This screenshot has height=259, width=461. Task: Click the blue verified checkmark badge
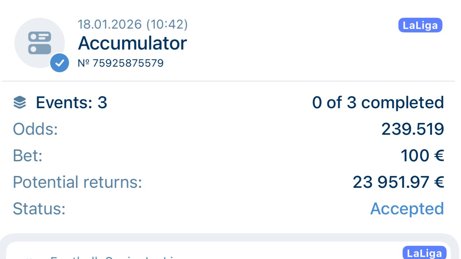point(60,63)
